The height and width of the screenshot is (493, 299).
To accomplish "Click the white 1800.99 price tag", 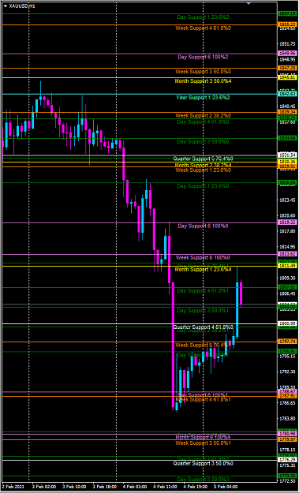I will click(286, 323).
